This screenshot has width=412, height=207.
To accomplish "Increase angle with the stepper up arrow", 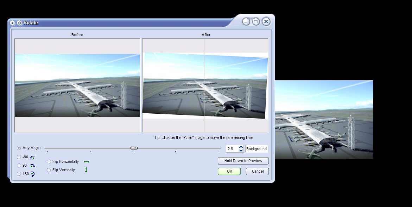I will coord(241,147).
